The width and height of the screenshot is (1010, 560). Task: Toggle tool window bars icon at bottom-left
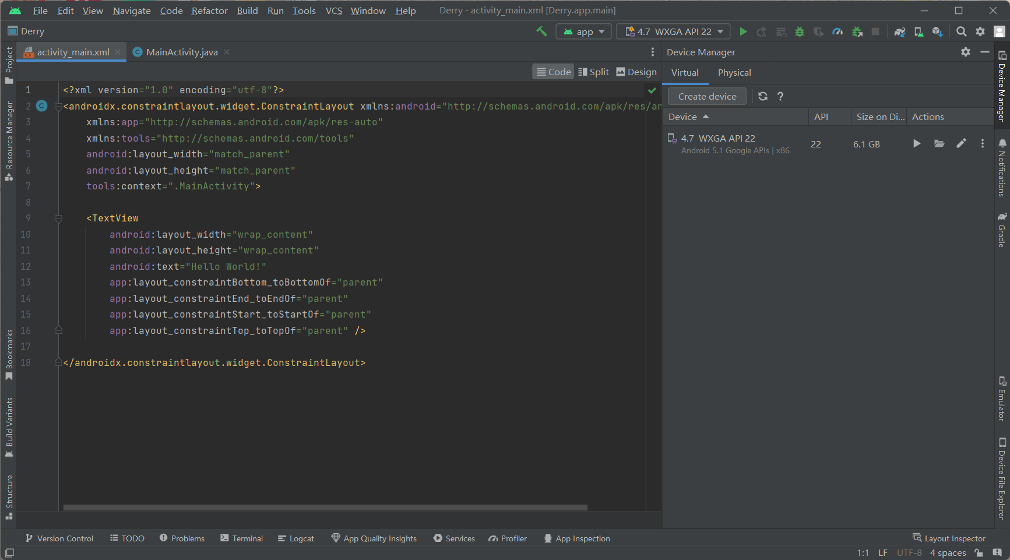pos(9,552)
